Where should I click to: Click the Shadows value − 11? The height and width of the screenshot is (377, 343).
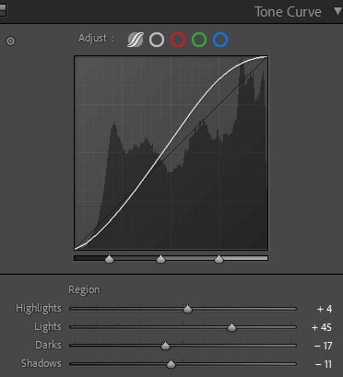point(324,364)
